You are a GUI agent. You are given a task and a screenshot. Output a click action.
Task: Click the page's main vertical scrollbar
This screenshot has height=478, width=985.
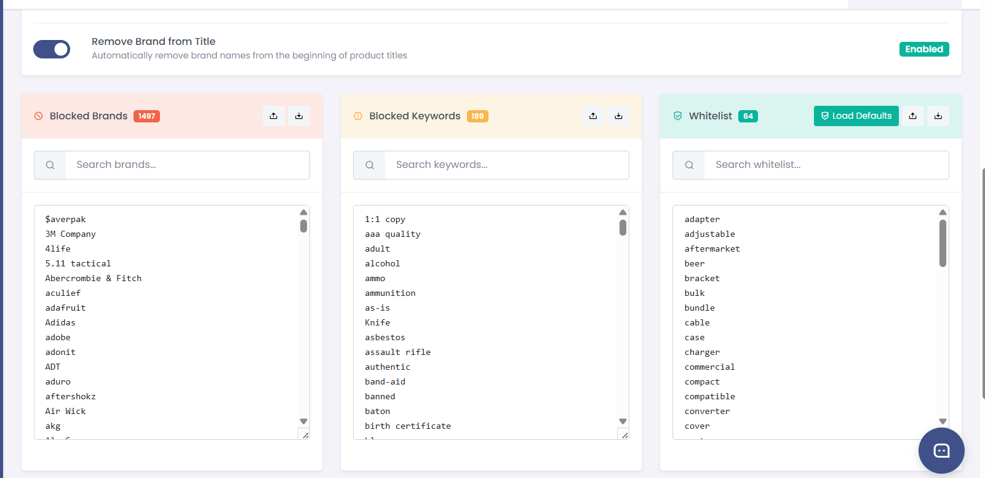(983, 283)
